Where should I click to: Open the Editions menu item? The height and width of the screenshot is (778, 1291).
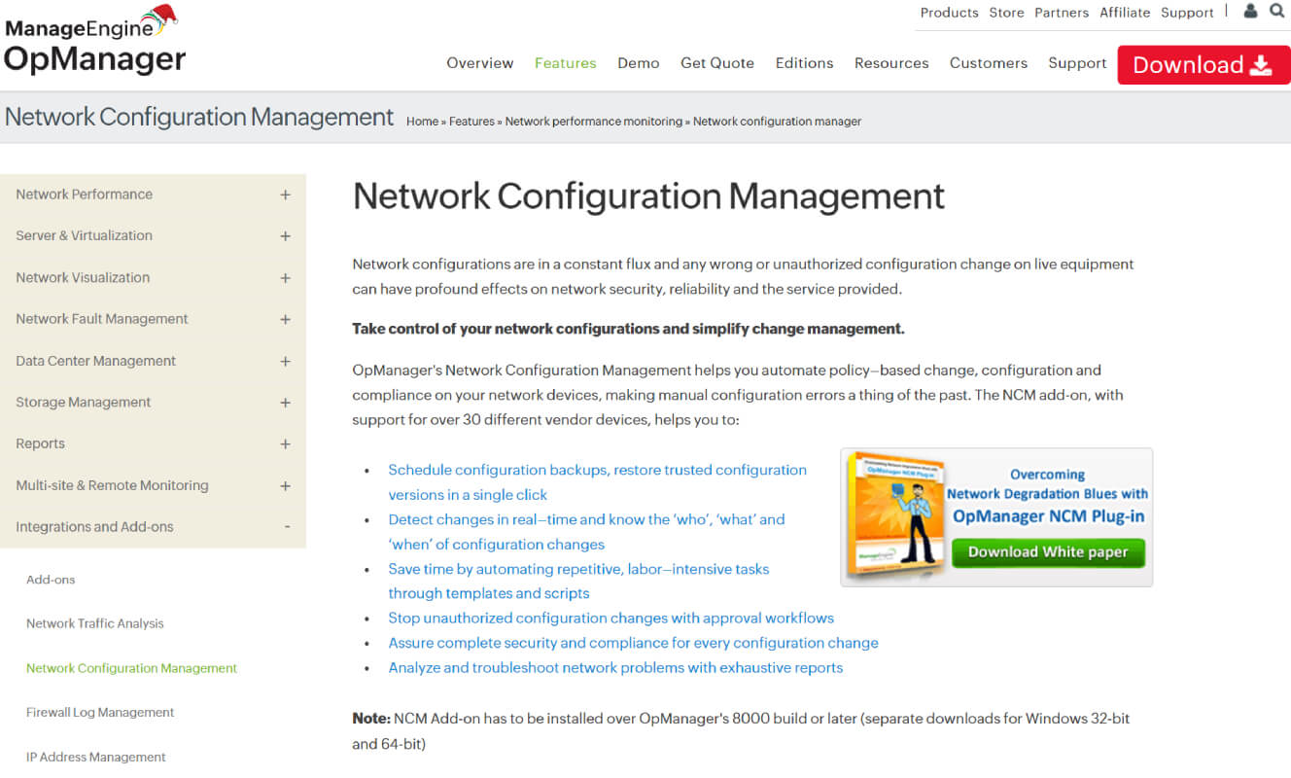804,63
